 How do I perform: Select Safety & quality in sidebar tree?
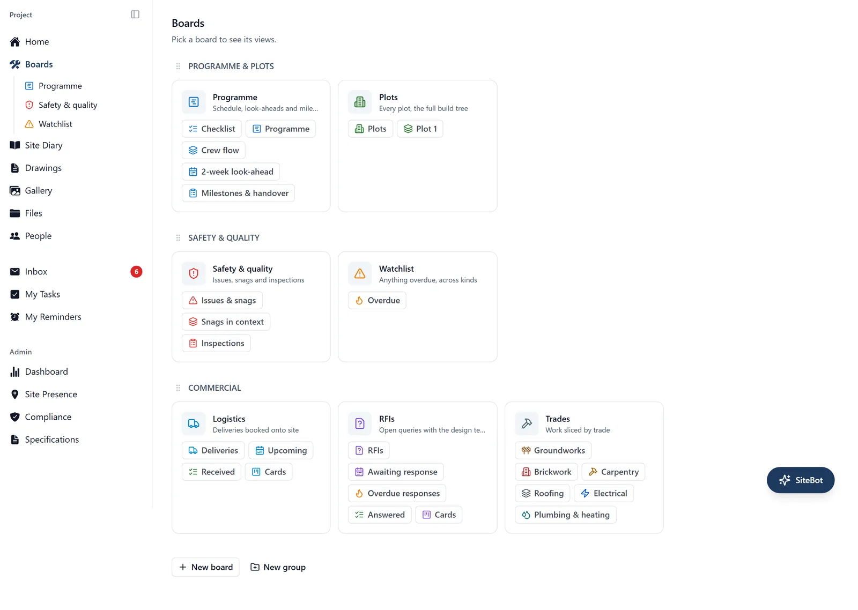[x=83, y=105]
